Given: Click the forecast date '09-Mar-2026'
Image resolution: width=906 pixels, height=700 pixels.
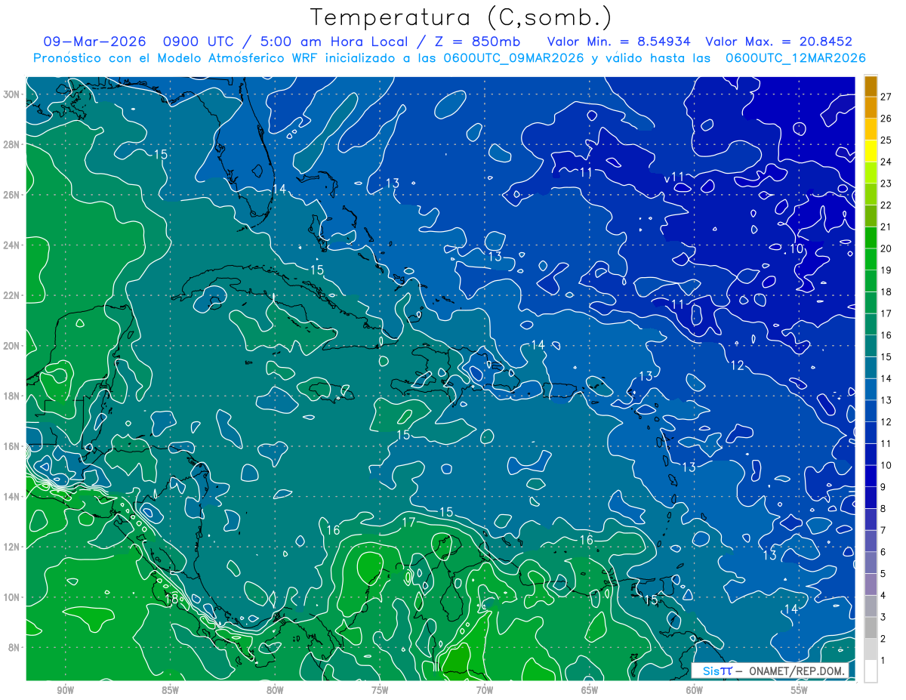Looking at the screenshot, I should 94,42.
